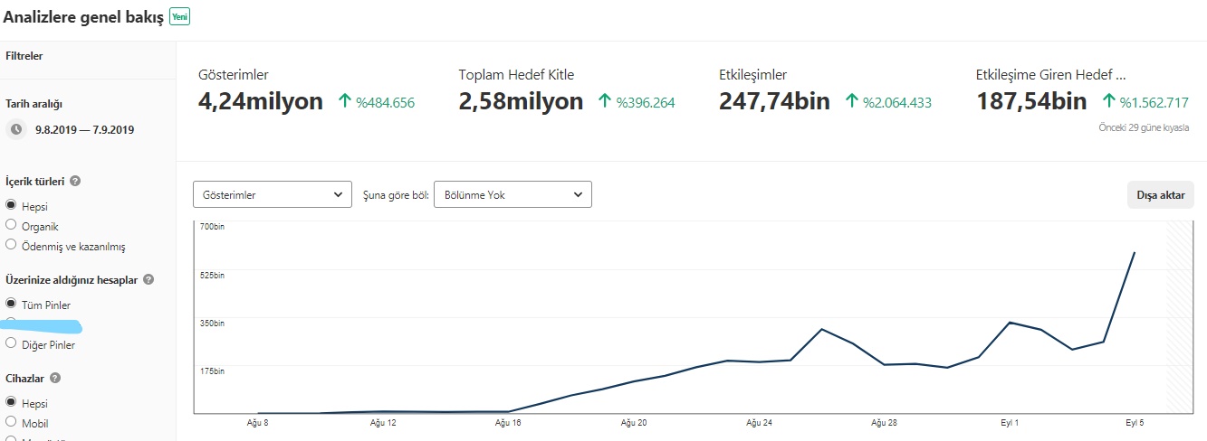Viewport: 1207px width, 441px height.
Task: Click help icon beside Üzerinize aldığınız hesaplar
Action: (148, 280)
